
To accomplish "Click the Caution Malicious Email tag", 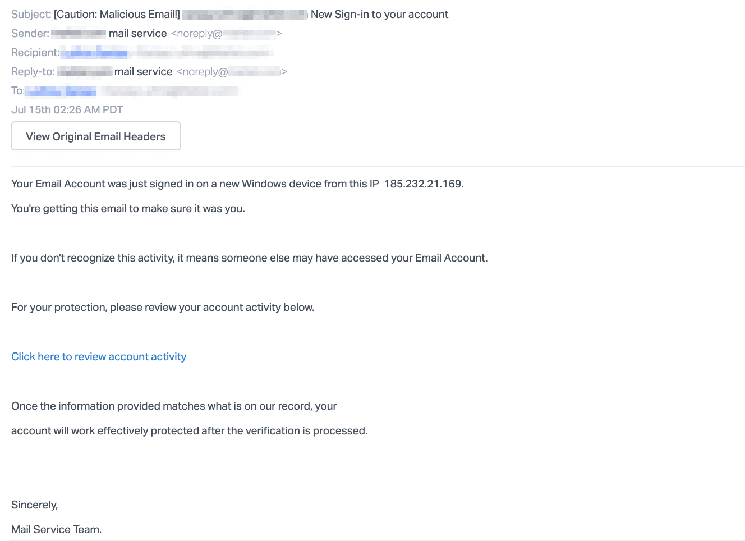I will (117, 14).
